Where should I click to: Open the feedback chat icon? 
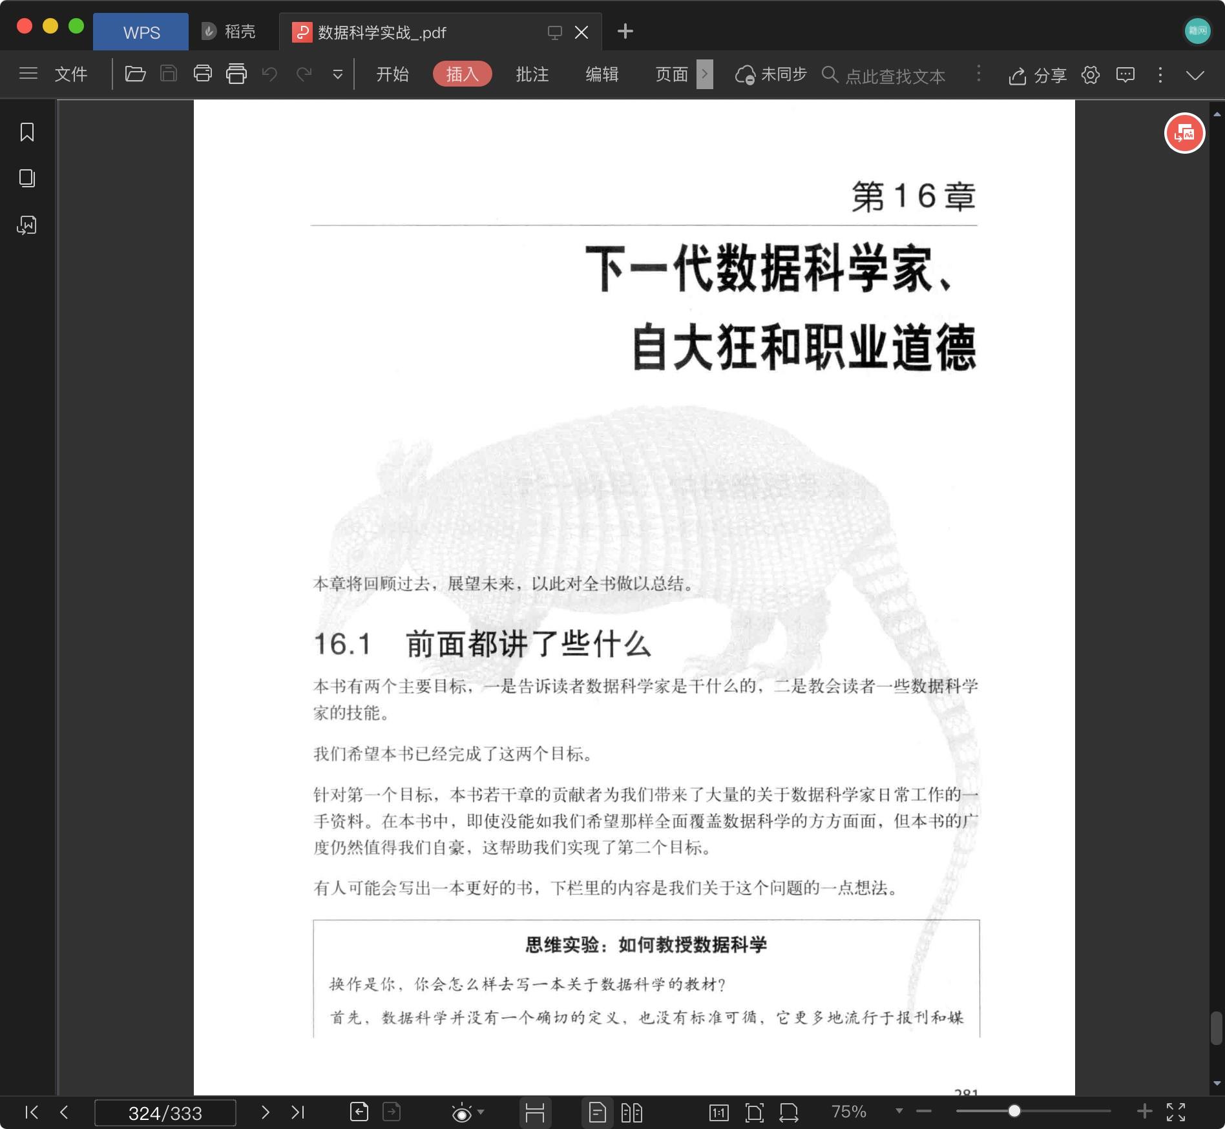(1126, 75)
